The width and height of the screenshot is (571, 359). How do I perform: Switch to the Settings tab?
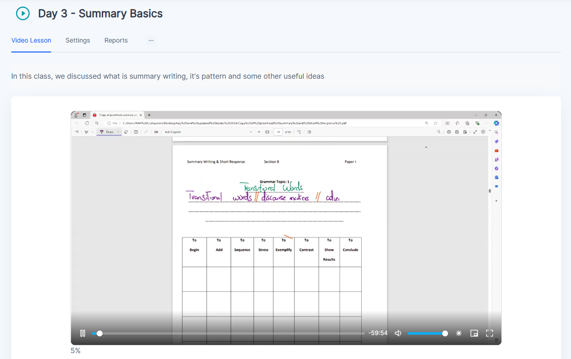click(x=78, y=40)
